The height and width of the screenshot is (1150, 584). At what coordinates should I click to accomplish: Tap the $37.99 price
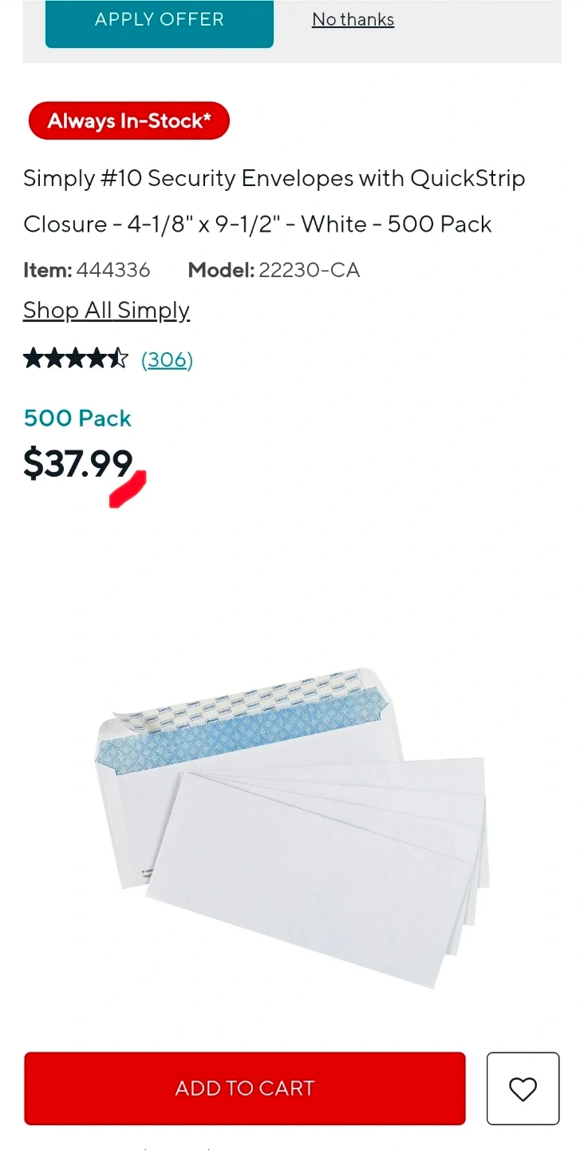(77, 463)
